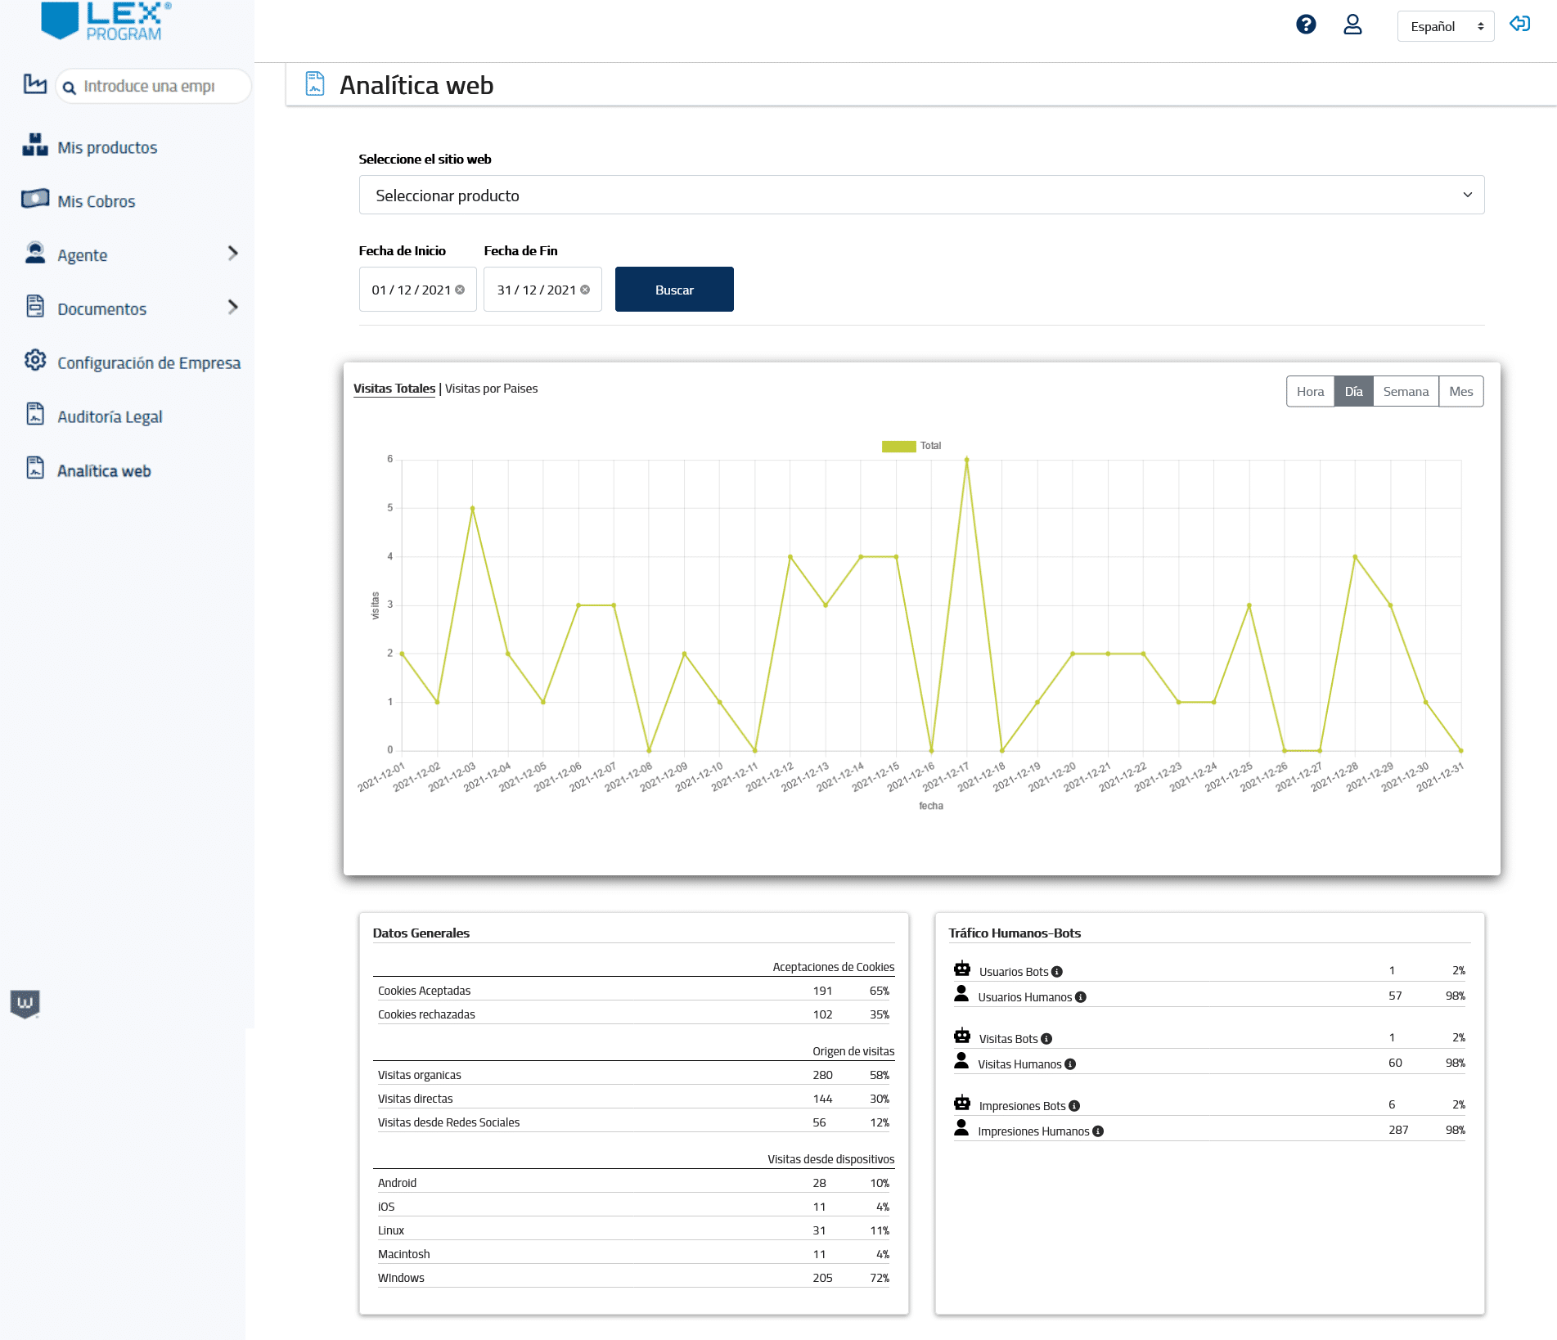Open the user profile icon

(1352, 25)
